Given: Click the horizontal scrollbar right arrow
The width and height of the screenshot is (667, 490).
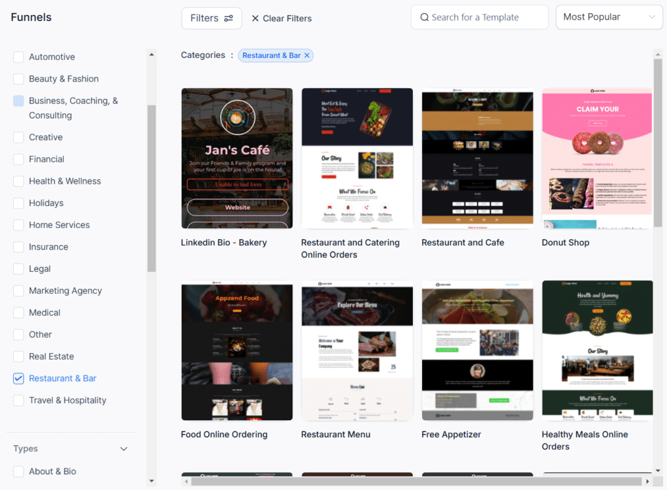Looking at the screenshot, I should (647, 482).
